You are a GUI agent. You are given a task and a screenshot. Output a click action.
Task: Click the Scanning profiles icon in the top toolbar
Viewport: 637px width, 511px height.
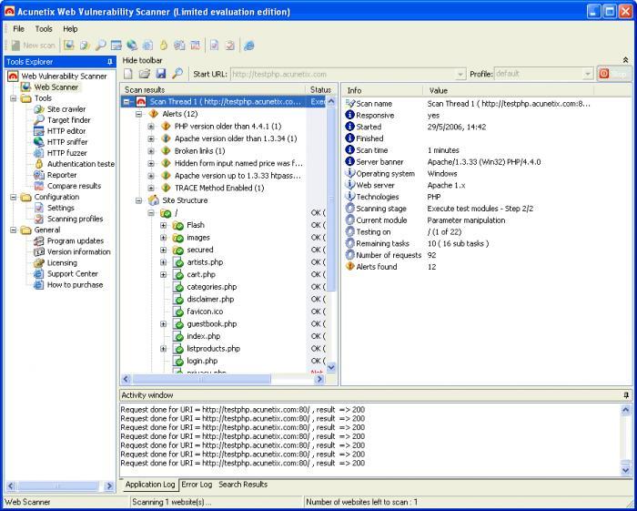pos(230,46)
